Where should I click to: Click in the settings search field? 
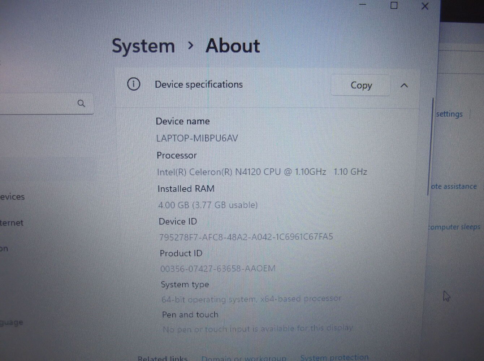[36, 104]
